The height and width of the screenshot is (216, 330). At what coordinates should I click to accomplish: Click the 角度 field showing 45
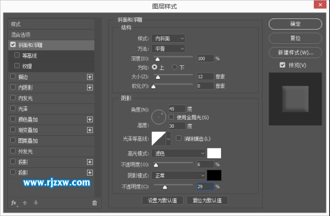177,109
